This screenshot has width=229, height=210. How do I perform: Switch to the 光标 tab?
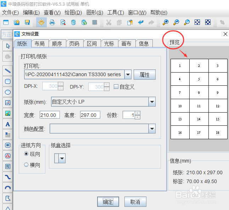point(109,44)
